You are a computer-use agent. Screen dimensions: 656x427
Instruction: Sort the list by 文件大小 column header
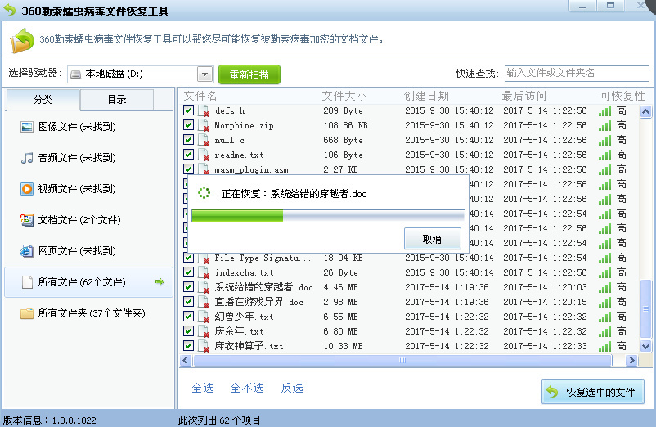[344, 97]
